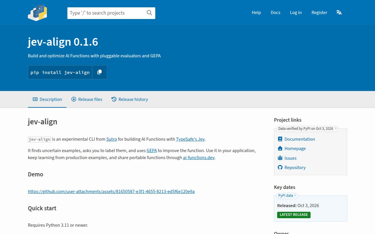Screen dimensions: 375x234
Task: Expand the "Data verified by PyPI" badge
Action: (x=307, y=129)
